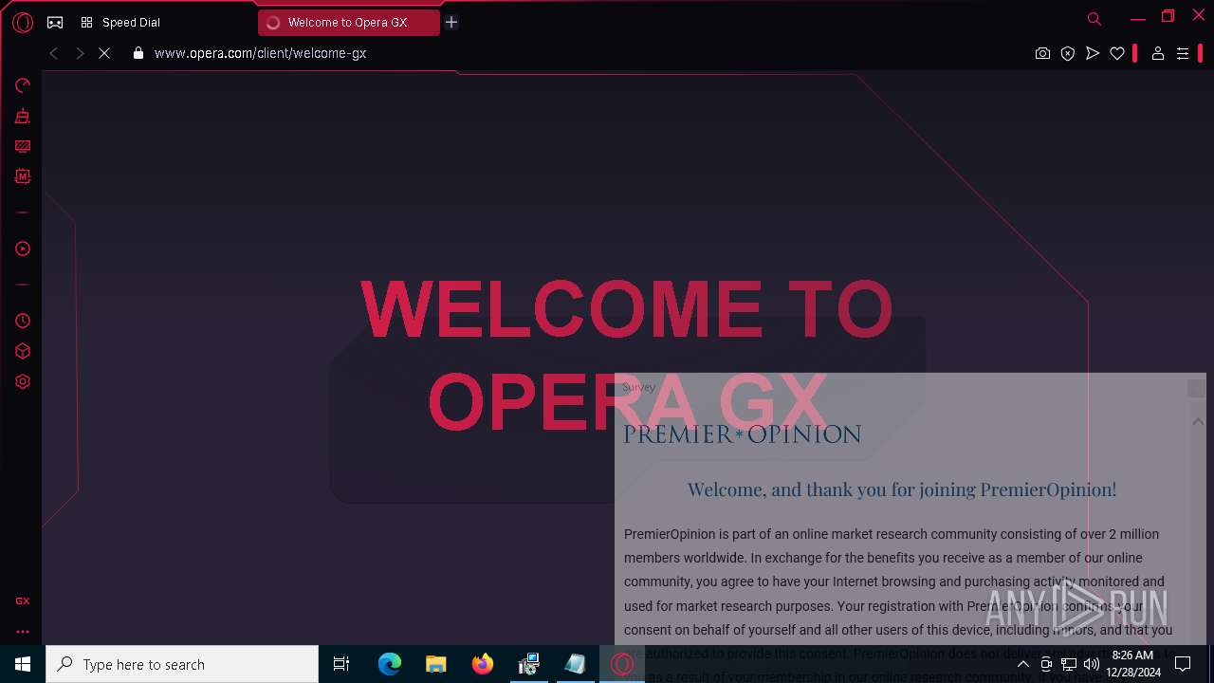Open Player icon in sidebar
Image resolution: width=1214 pixels, height=683 pixels.
[23, 249]
